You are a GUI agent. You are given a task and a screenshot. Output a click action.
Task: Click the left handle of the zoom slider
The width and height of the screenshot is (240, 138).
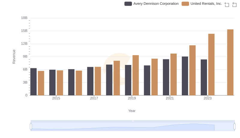point(31,127)
